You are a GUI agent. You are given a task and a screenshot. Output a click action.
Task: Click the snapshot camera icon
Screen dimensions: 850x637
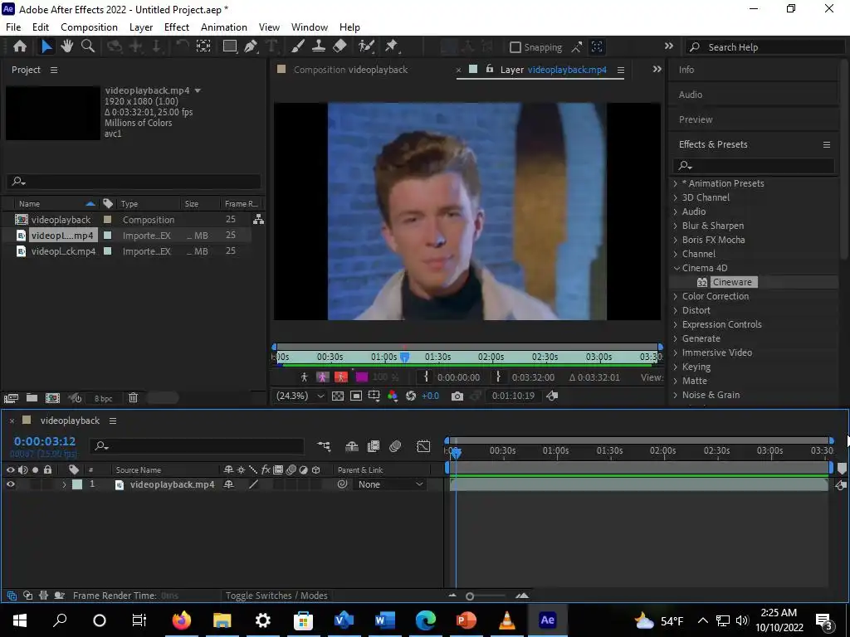[x=457, y=396]
